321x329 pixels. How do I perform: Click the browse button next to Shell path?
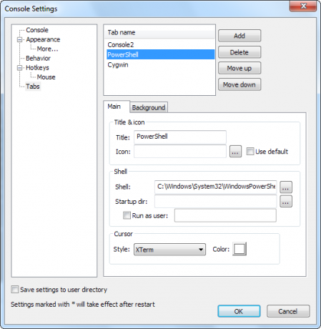(286, 187)
